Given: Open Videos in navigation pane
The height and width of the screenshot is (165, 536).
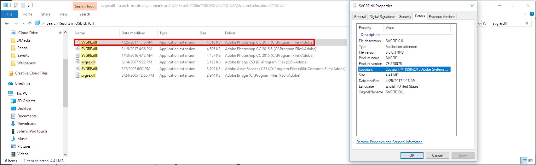Looking at the screenshot, I should coord(23,154).
